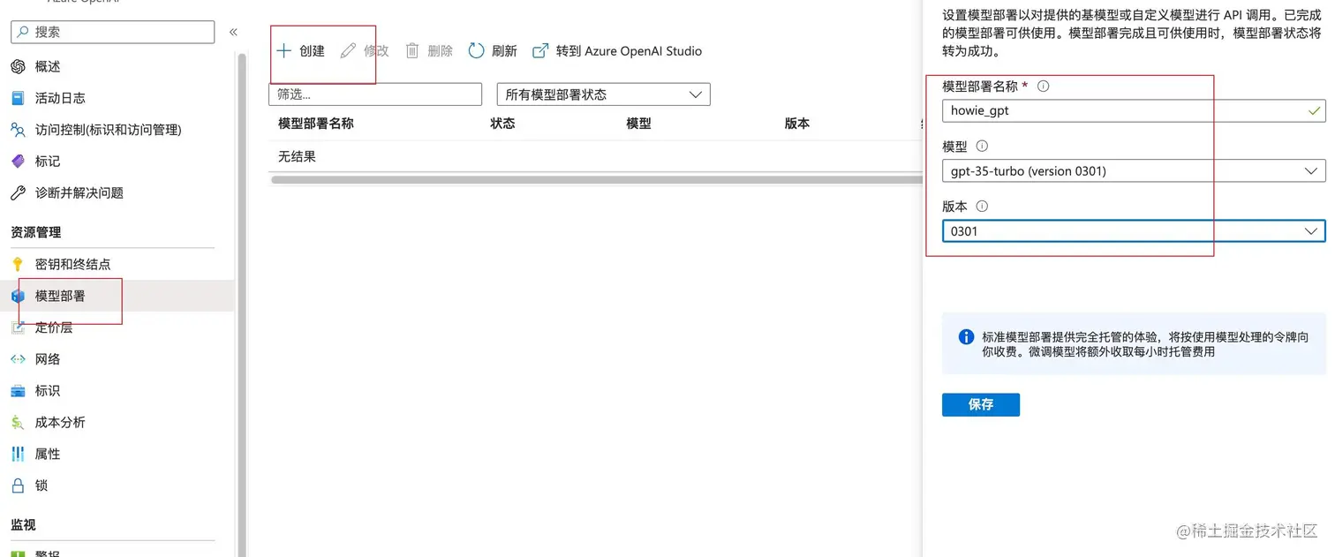The image size is (1335, 557).
Task: Click 转到 Azure OpenAI Studio link
Action: click(629, 51)
